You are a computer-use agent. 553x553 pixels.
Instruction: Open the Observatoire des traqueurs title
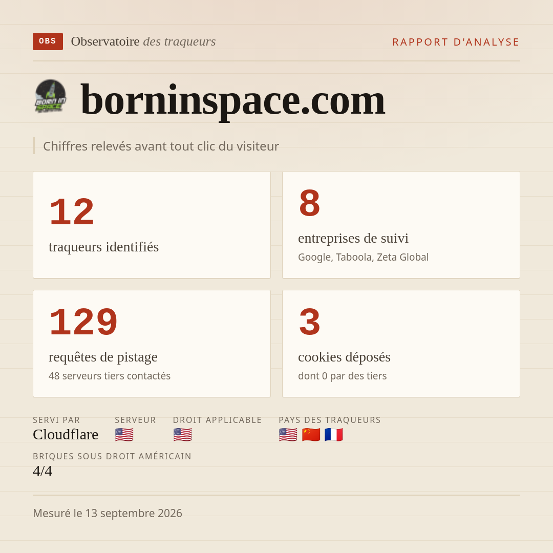coord(143,41)
